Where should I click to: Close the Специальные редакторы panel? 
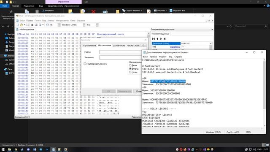click(x=212, y=30)
